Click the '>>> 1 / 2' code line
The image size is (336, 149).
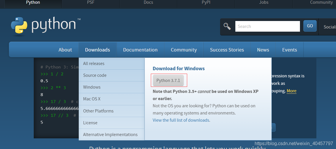coord(52,74)
